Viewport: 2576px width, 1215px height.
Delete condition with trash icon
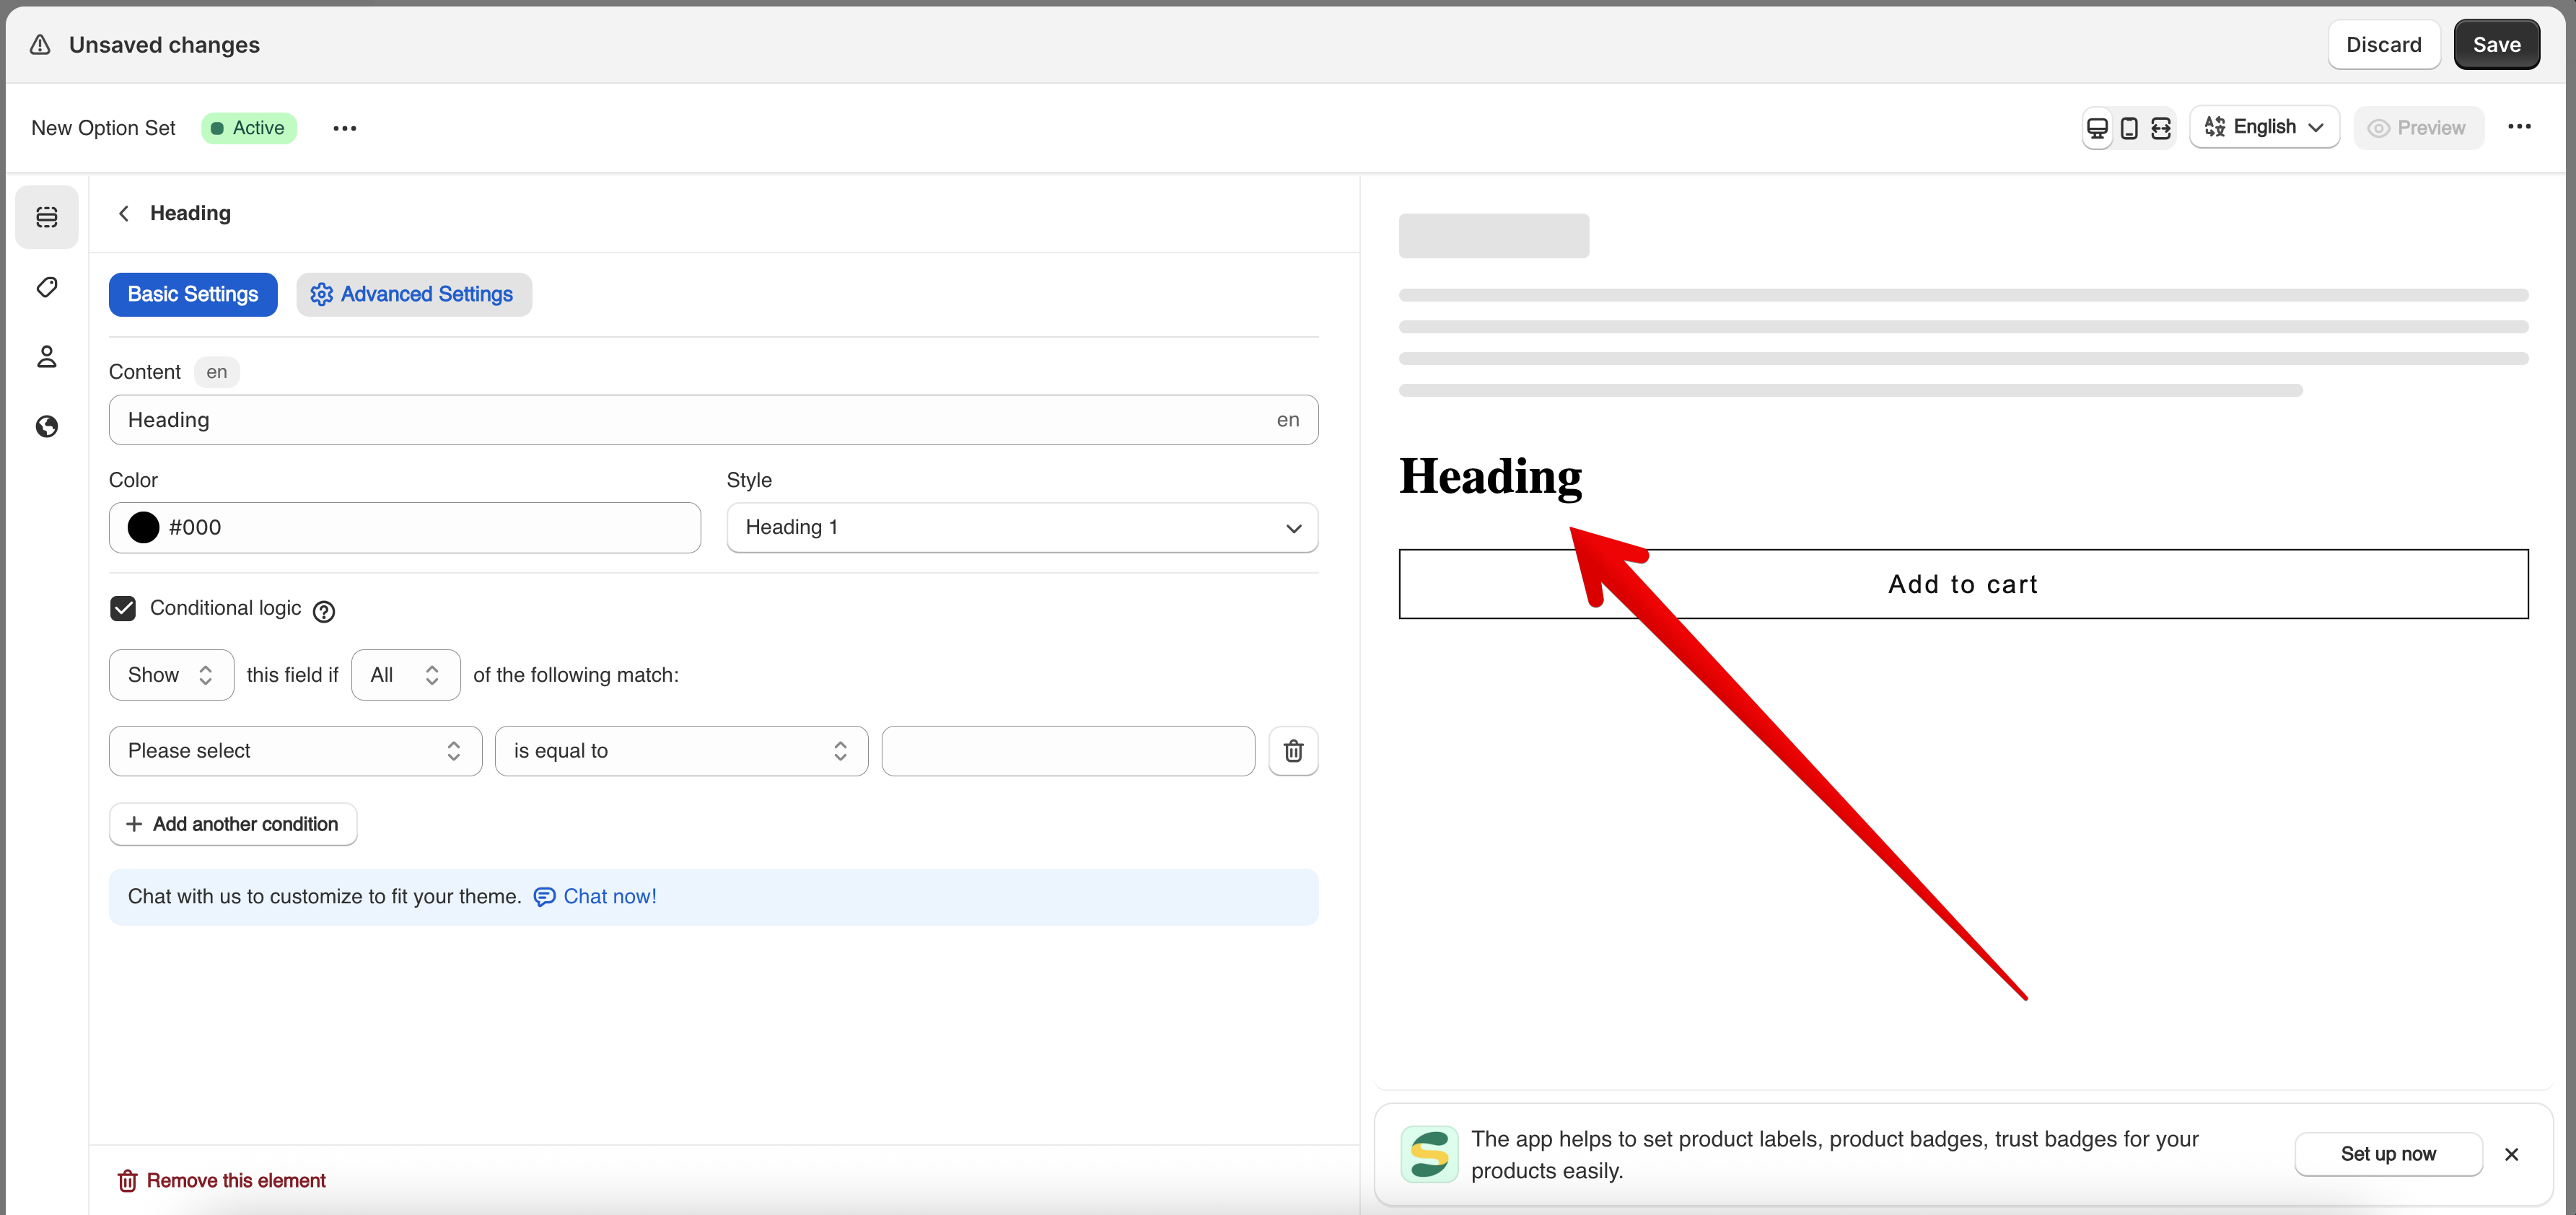click(x=1293, y=751)
